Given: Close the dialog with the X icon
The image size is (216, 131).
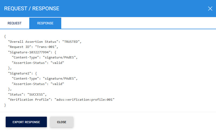Looking at the screenshot, I should click(x=210, y=8).
